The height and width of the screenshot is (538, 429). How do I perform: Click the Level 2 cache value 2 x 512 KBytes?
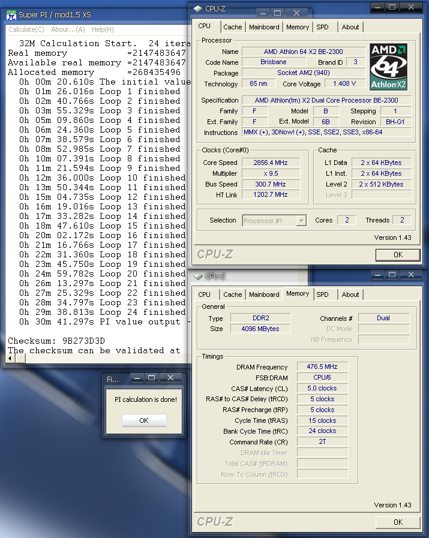[x=381, y=184]
